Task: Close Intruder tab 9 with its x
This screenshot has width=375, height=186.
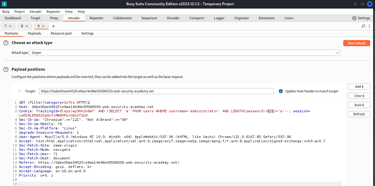Action: [x=43, y=26]
